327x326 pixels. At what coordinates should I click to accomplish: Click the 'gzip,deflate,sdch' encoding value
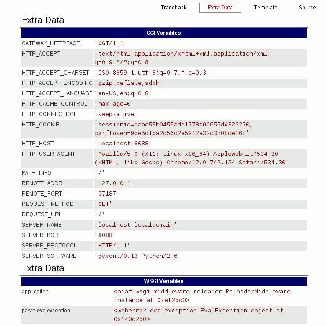click(128, 83)
